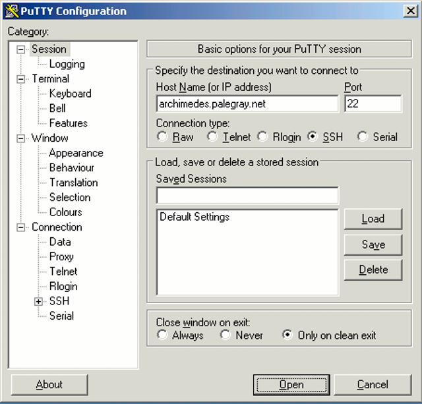Open the Logging category
Viewport: 422px width, 404px height.
[x=67, y=64]
